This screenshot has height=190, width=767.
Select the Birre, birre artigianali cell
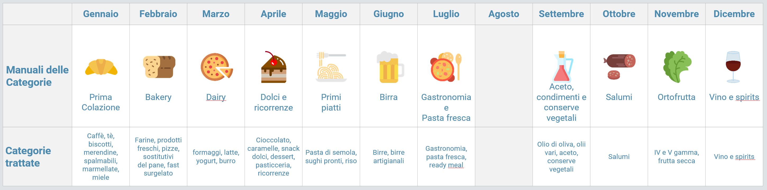(389, 157)
